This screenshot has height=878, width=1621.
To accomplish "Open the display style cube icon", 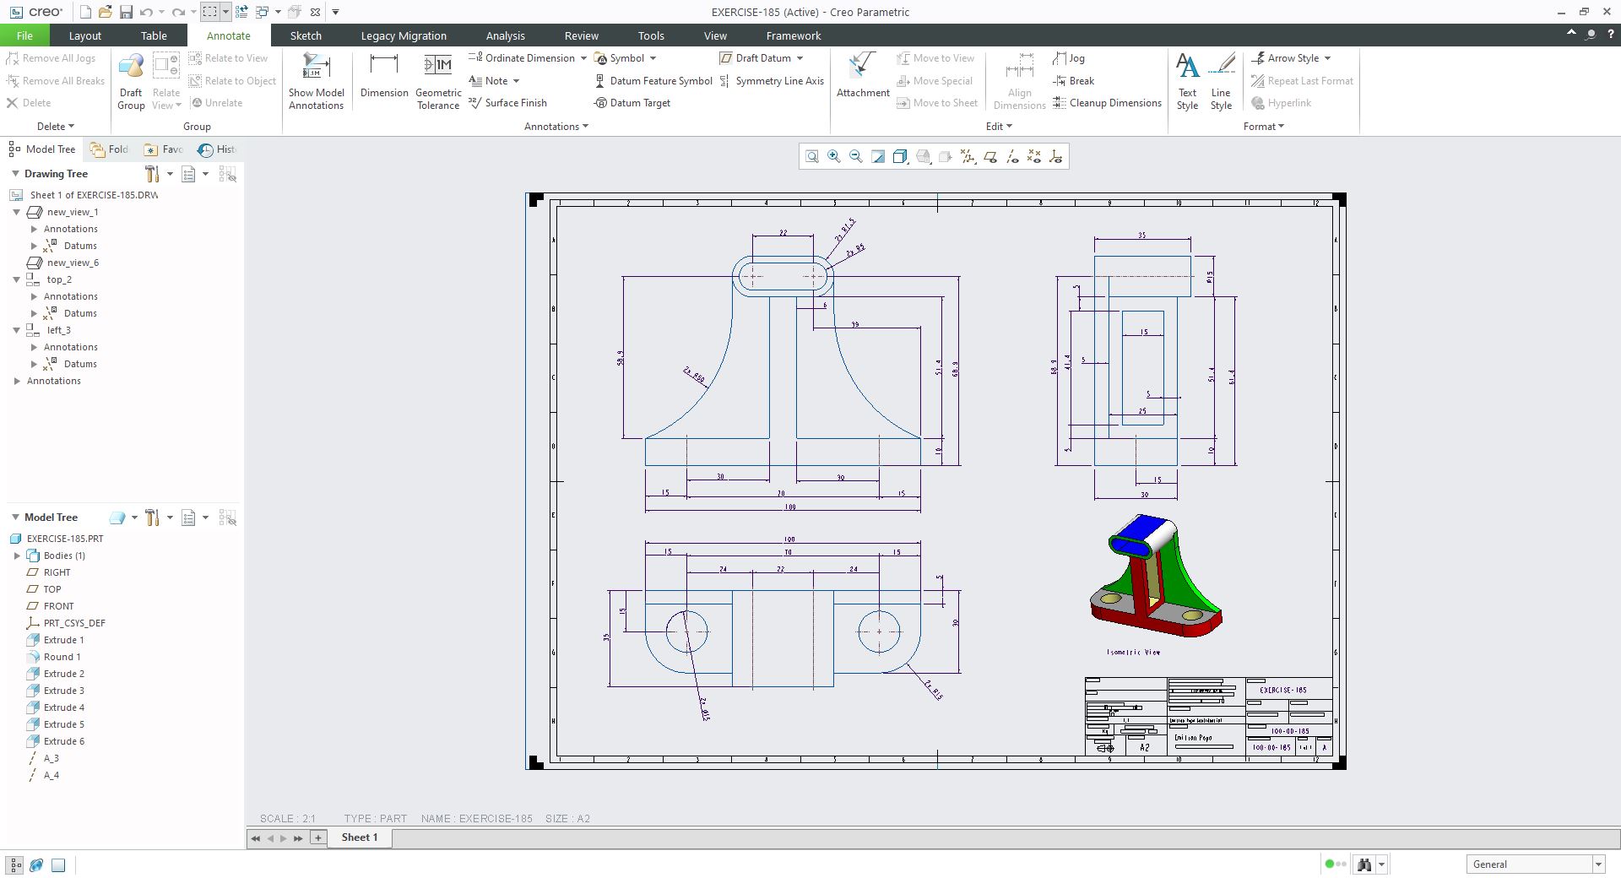I will (900, 157).
